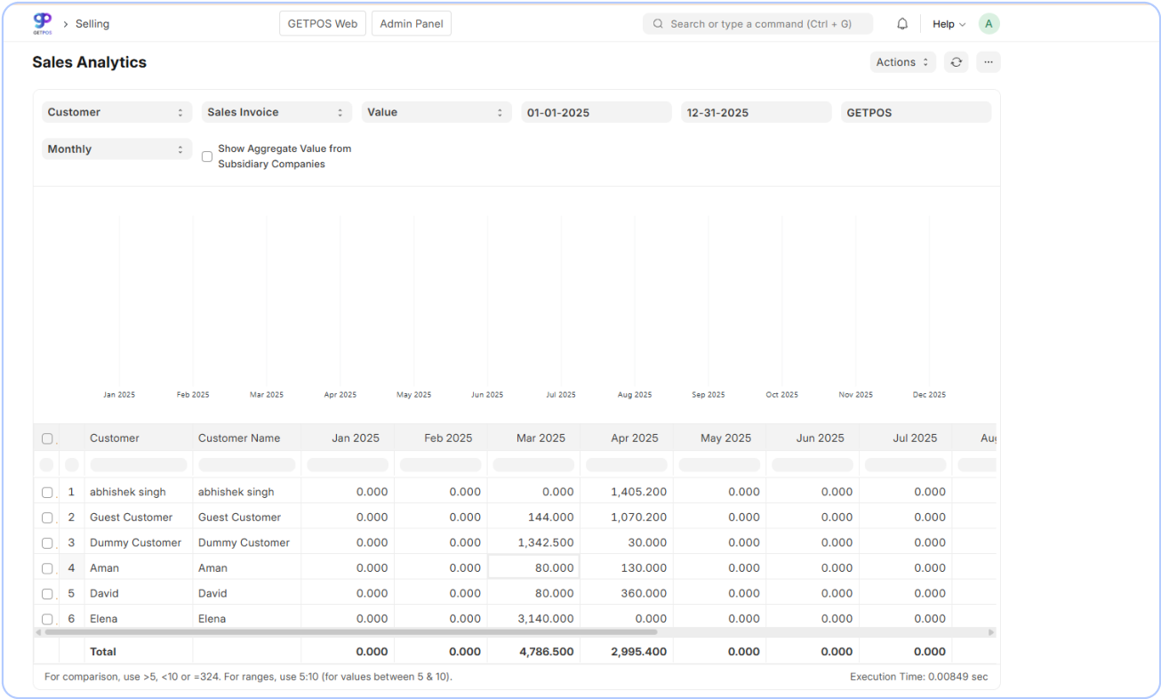The image size is (1161, 699).
Task: Click the GETPOS Web button
Action: [322, 24]
